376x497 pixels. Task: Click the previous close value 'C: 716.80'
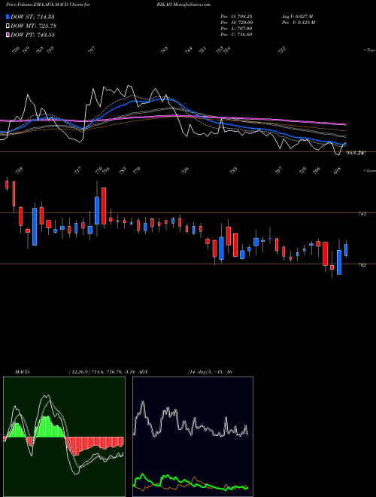[242, 35]
